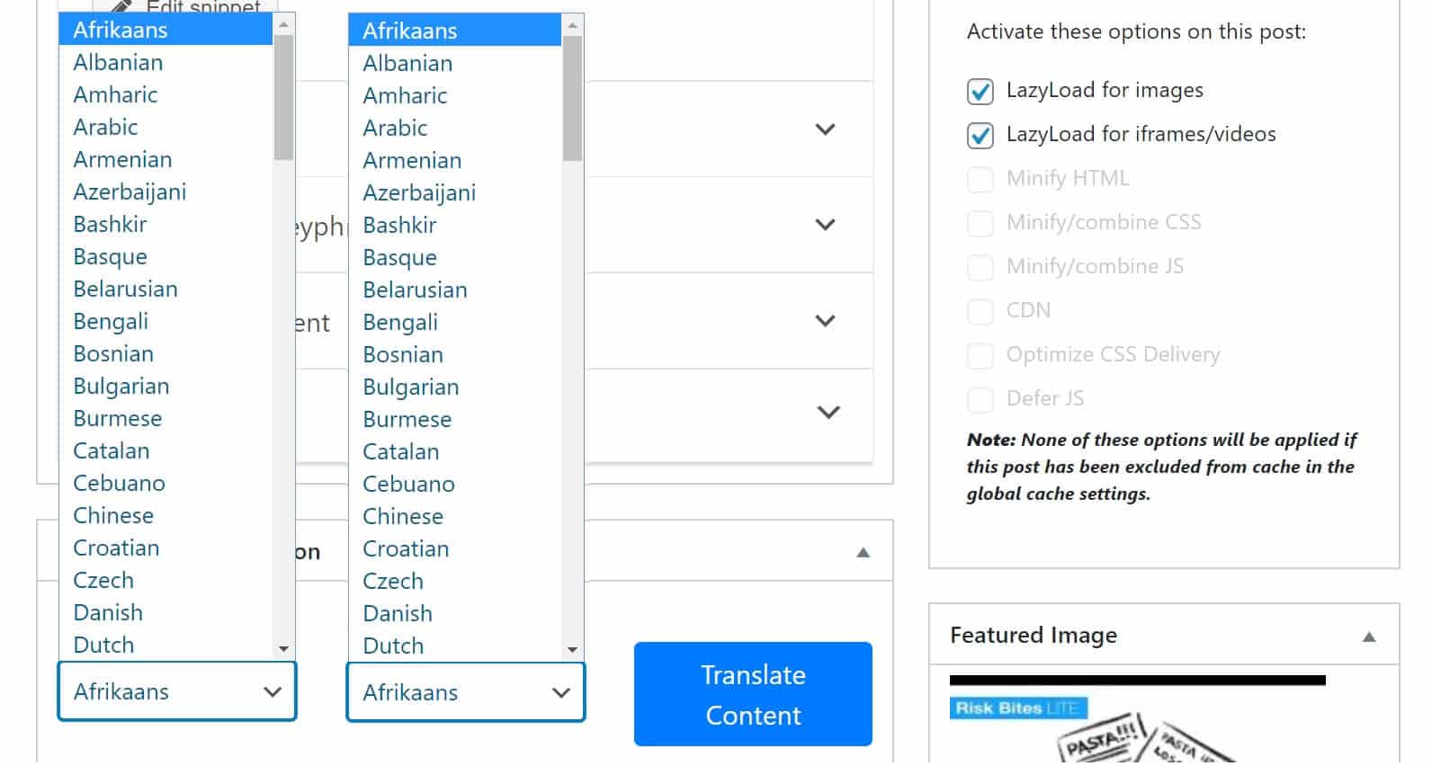Toggle the Minify HTML checkbox
1432x766 pixels.
(980, 180)
